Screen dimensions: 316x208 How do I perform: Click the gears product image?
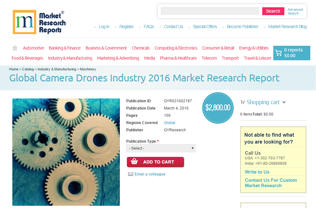pyautogui.click(x=66, y=152)
